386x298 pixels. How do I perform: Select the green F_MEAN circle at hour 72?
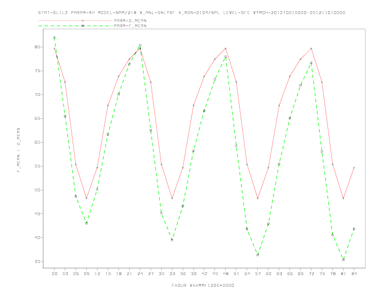coord(311,63)
